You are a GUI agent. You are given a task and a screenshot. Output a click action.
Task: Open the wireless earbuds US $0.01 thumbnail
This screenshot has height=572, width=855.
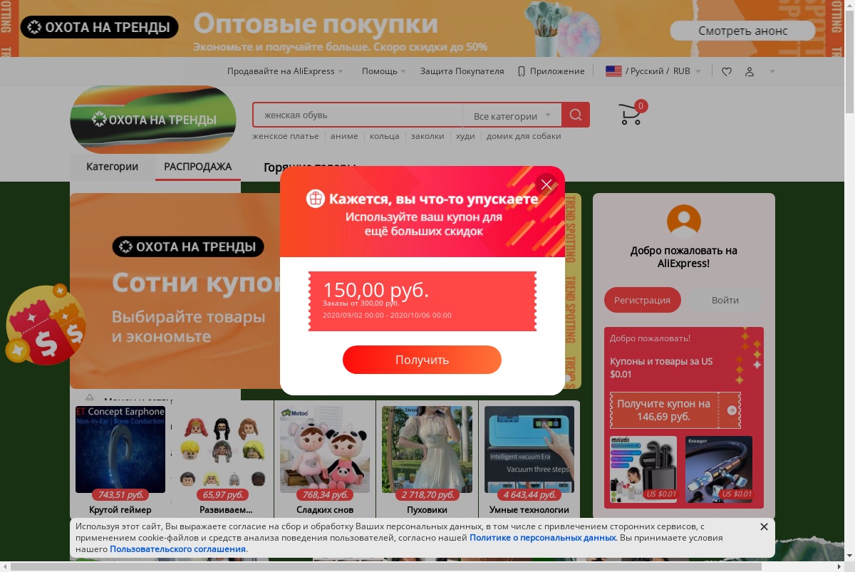tap(643, 469)
